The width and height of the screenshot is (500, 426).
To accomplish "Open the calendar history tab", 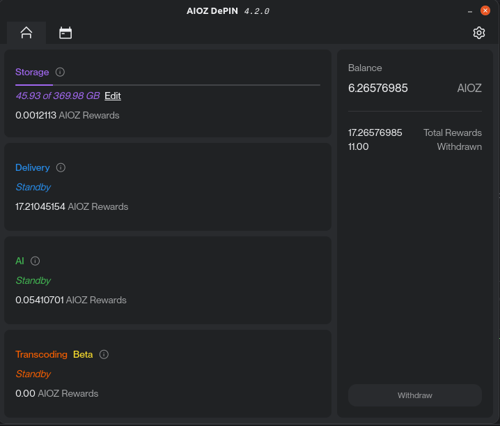I will point(65,33).
